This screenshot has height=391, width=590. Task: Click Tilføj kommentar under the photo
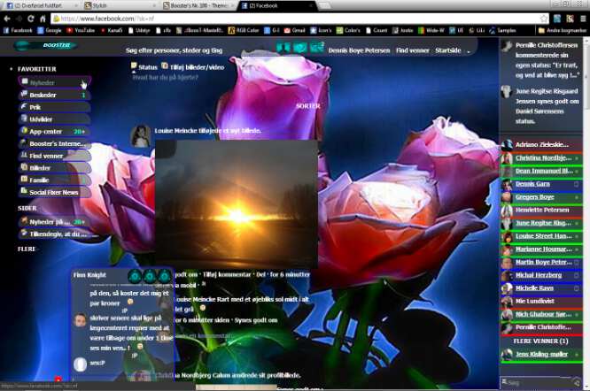click(227, 274)
